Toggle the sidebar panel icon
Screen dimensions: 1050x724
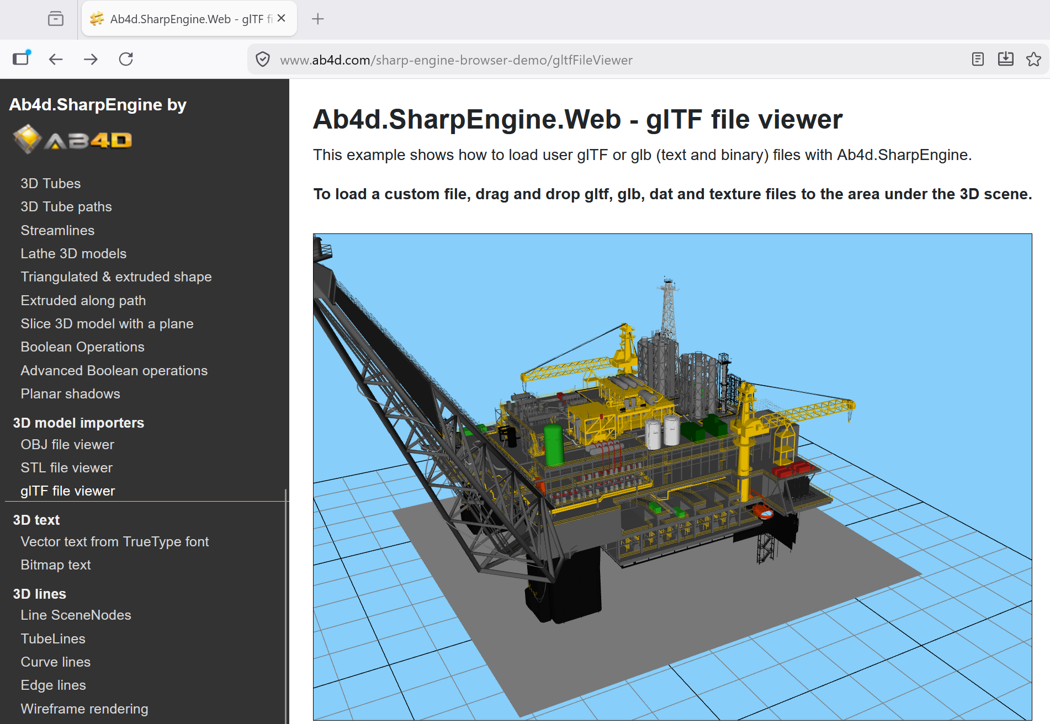(22, 58)
